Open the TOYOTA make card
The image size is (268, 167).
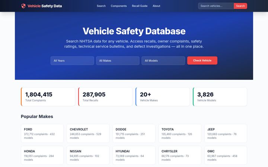click(180, 134)
